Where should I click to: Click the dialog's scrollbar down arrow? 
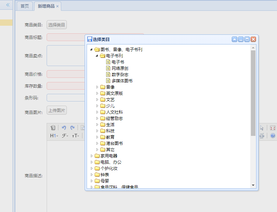point(253,185)
